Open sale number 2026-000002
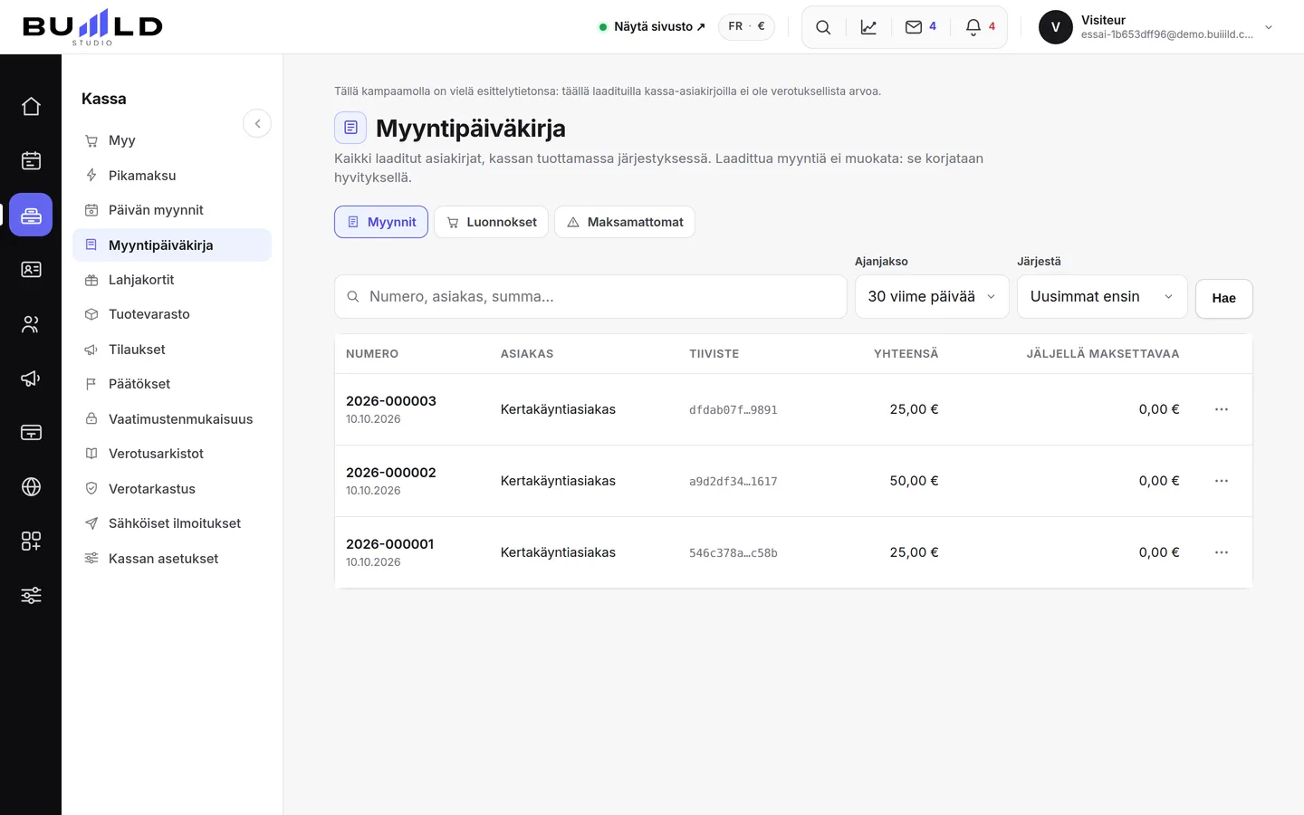This screenshot has height=815, width=1304. pyautogui.click(x=391, y=473)
